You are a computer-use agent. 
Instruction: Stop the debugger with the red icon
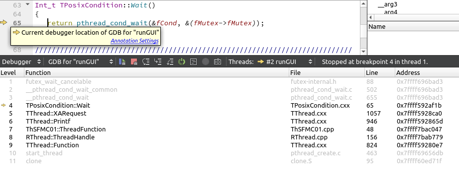[134, 62]
